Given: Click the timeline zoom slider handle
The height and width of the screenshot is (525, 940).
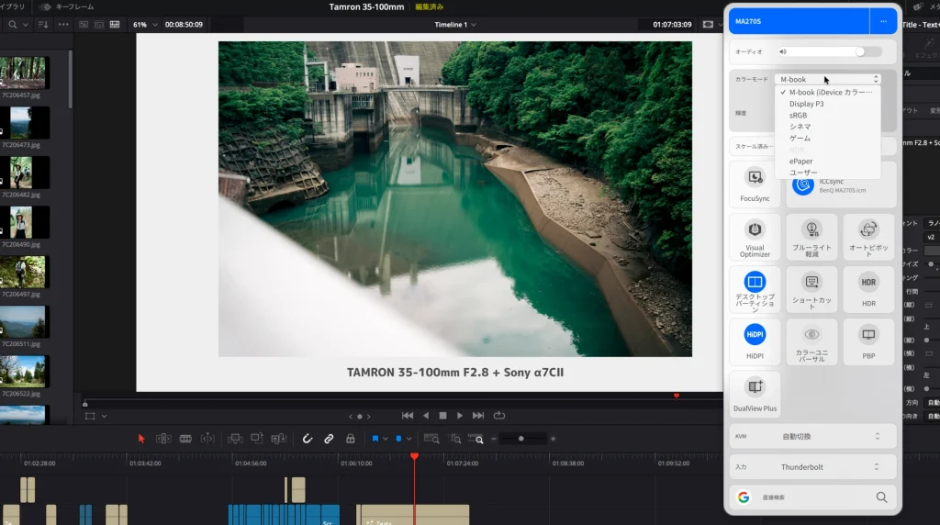Looking at the screenshot, I should (x=521, y=439).
